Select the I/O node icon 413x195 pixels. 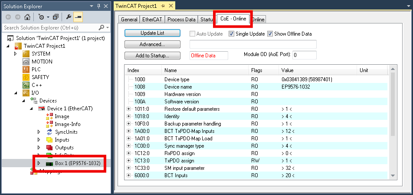click(26, 93)
